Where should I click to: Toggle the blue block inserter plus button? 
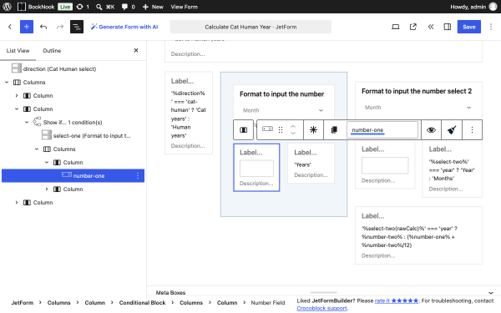[27, 27]
